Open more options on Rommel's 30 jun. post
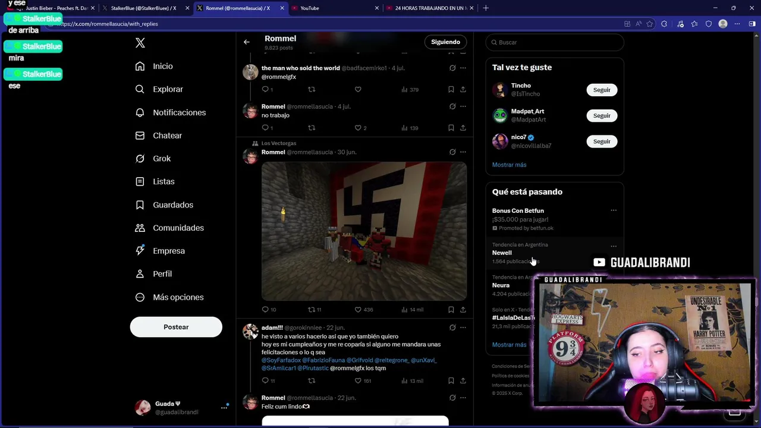Image resolution: width=761 pixels, height=428 pixels. point(463,152)
